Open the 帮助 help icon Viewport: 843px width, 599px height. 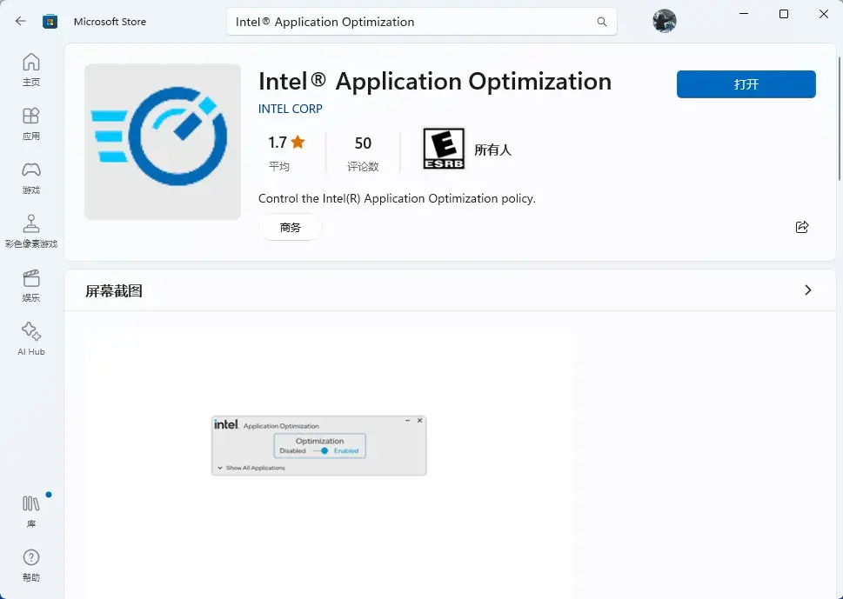click(31, 564)
